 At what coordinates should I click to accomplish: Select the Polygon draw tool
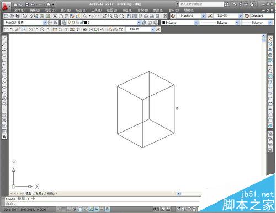point(4,54)
